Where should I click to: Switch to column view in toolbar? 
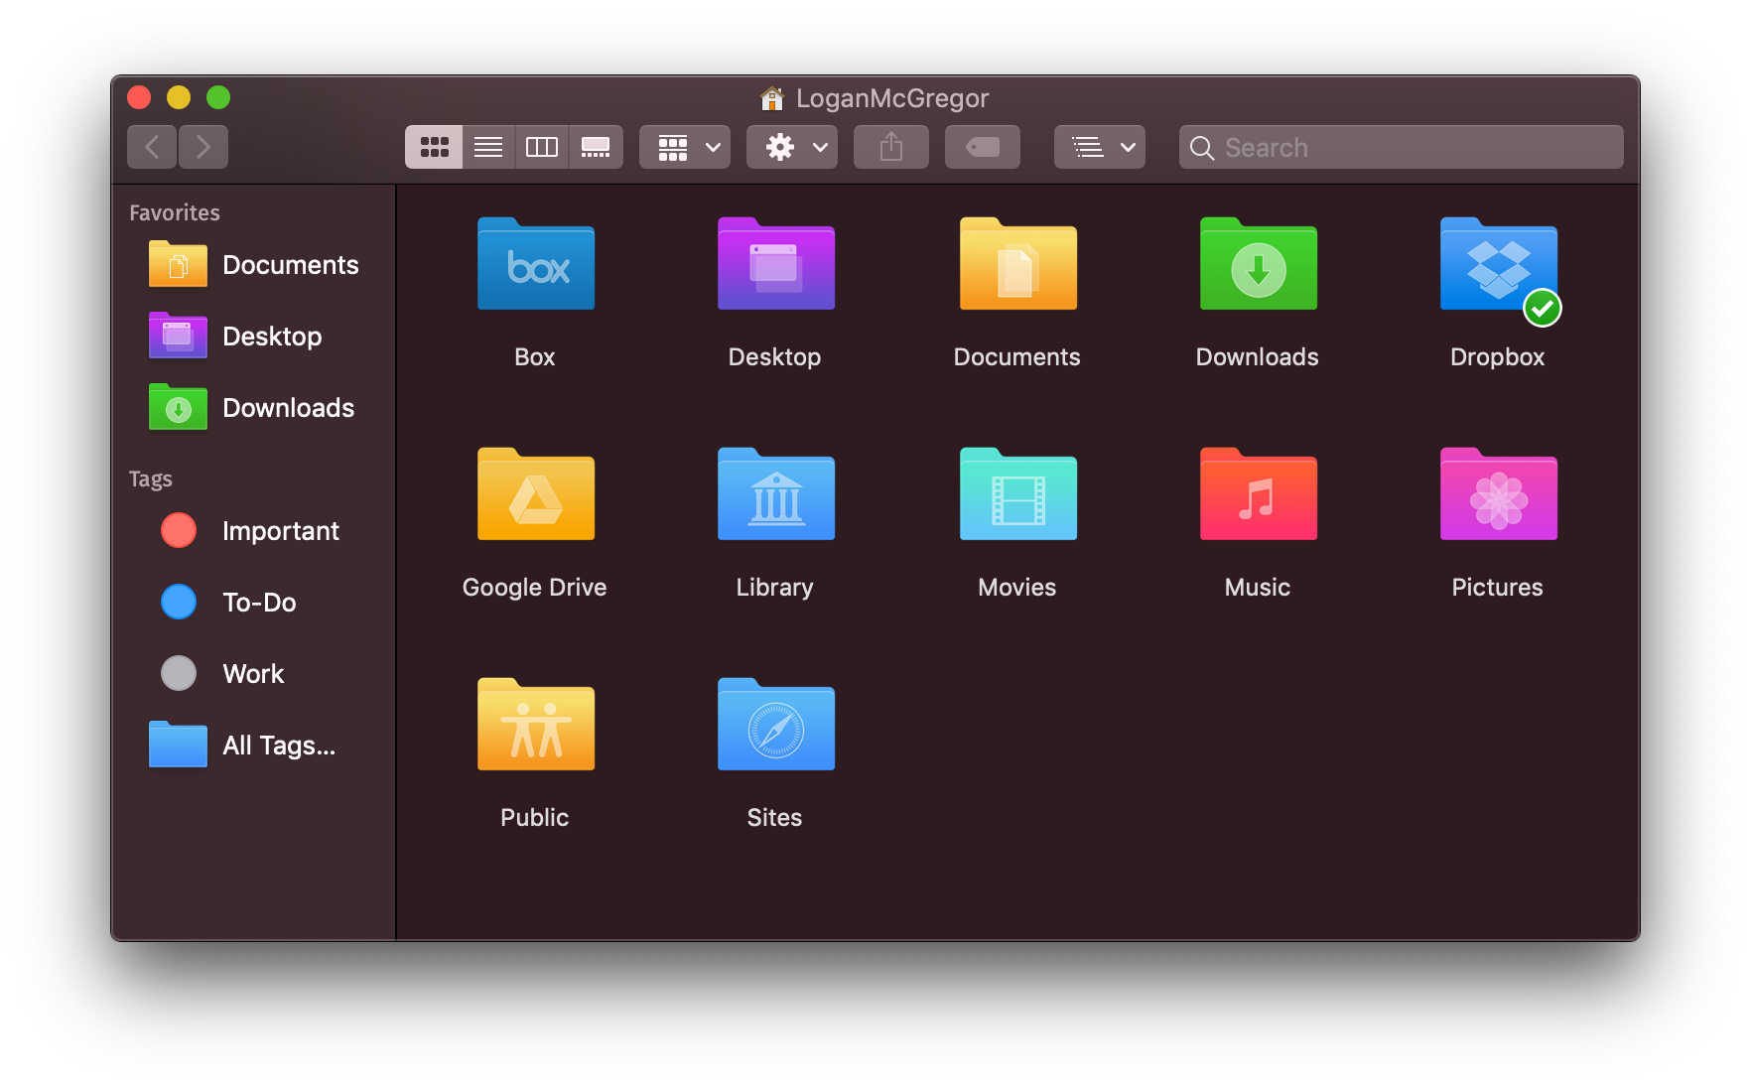pos(541,146)
